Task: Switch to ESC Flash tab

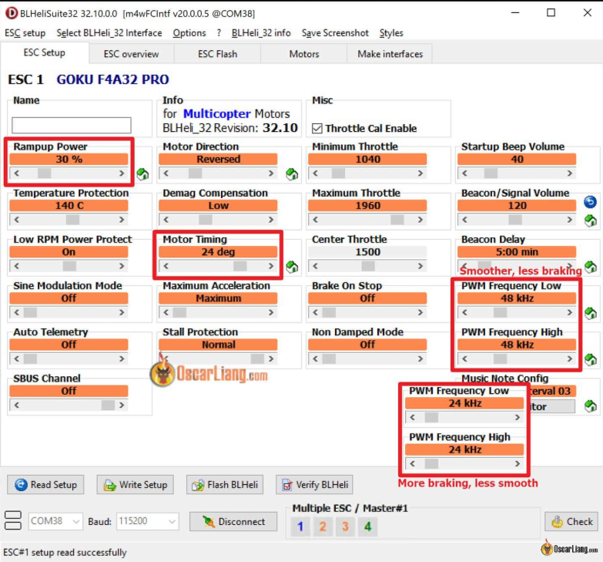Action: [x=217, y=54]
